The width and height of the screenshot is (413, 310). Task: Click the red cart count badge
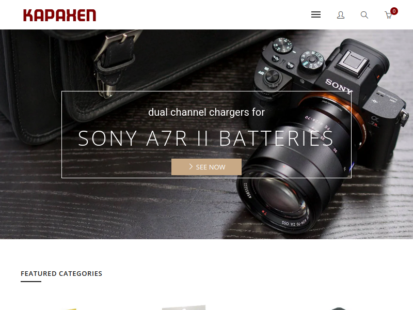click(x=394, y=11)
